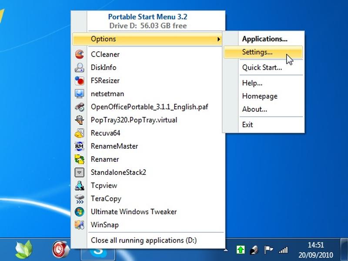The height and width of the screenshot is (261, 348).
Task: Click the Show desktop button
Action: point(344,249)
